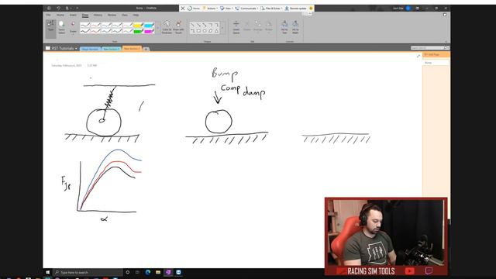Activate the Lasso Select tool

[62, 27]
